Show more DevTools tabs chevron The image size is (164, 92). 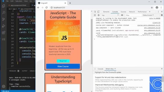(150, 12)
